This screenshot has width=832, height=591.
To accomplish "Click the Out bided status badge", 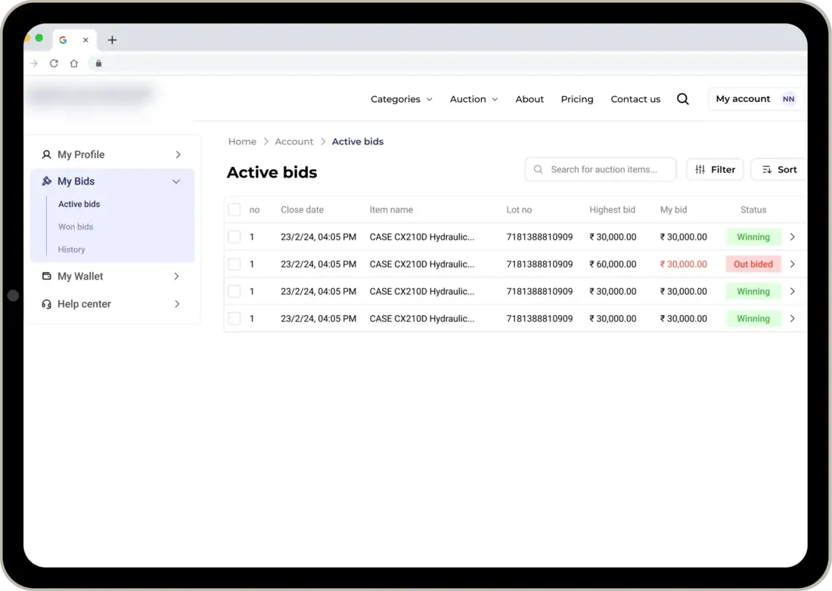I will tap(753, 264).
